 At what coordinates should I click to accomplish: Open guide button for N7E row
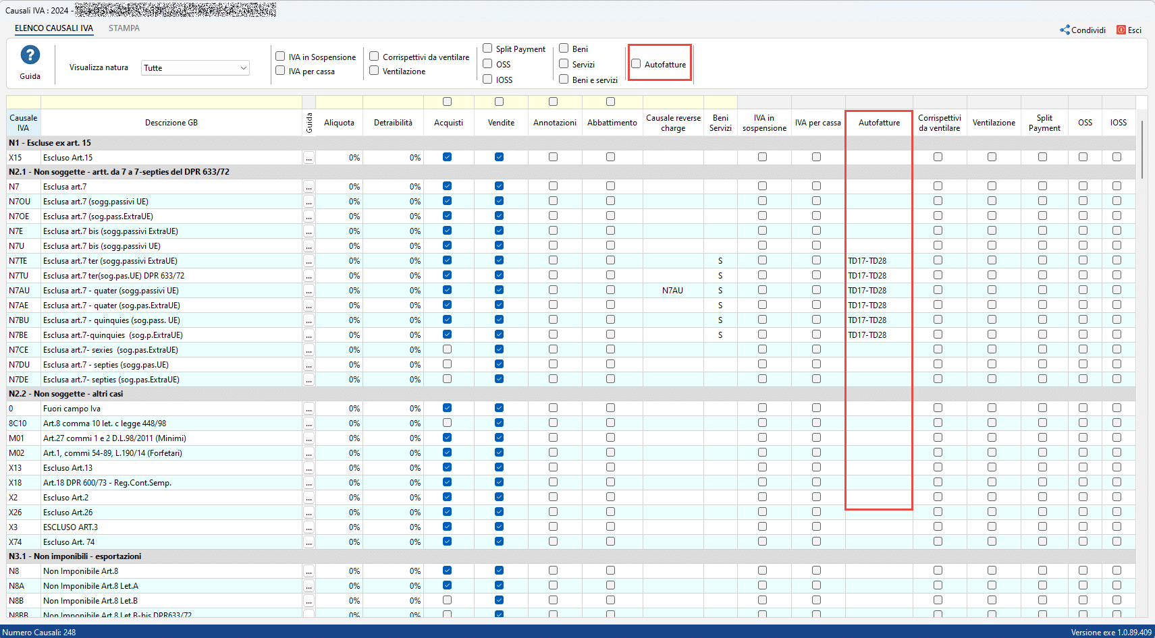pyautogui.click(x=308, y=231)
